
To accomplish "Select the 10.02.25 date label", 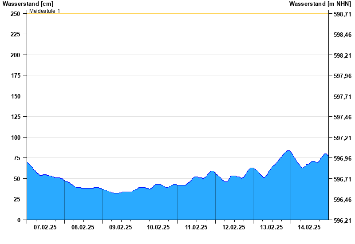I will (x=158, y=227).
